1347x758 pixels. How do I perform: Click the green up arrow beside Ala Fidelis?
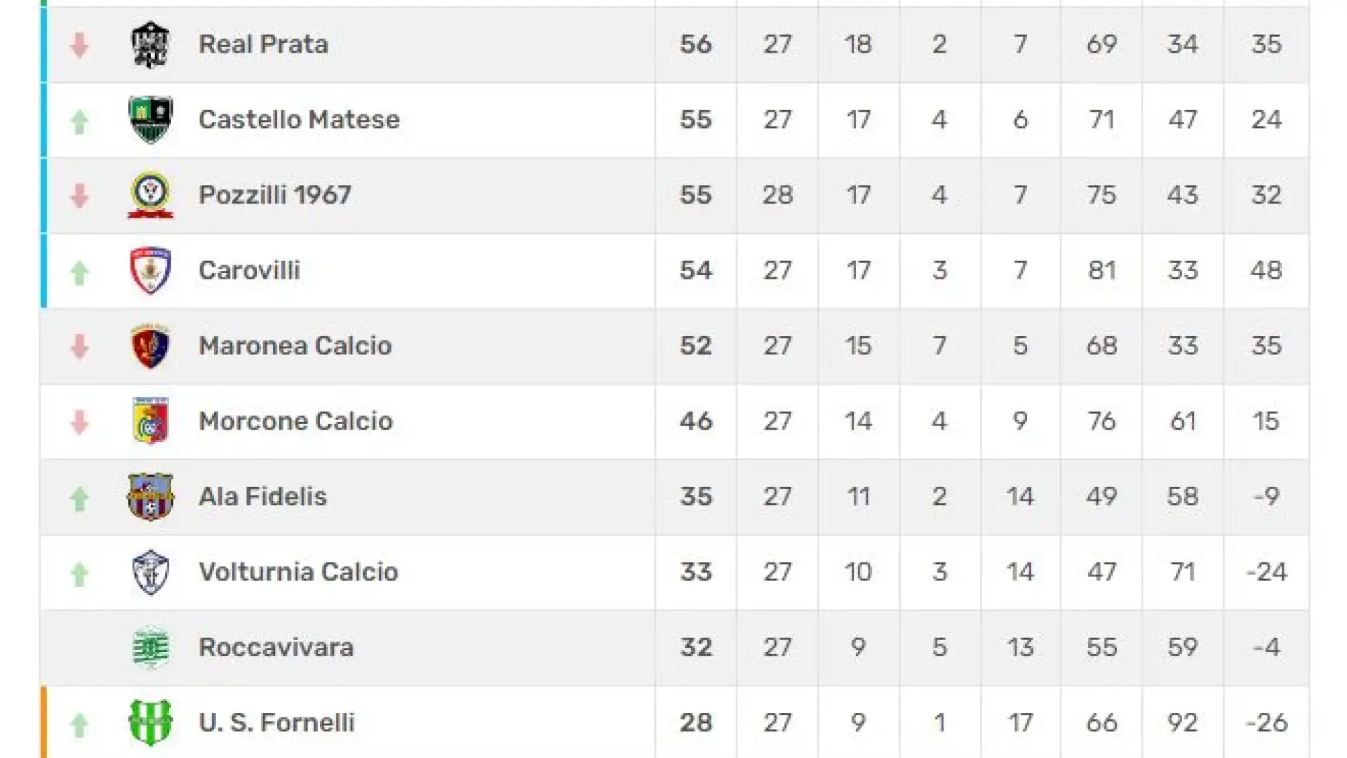(x=79, y=499)
